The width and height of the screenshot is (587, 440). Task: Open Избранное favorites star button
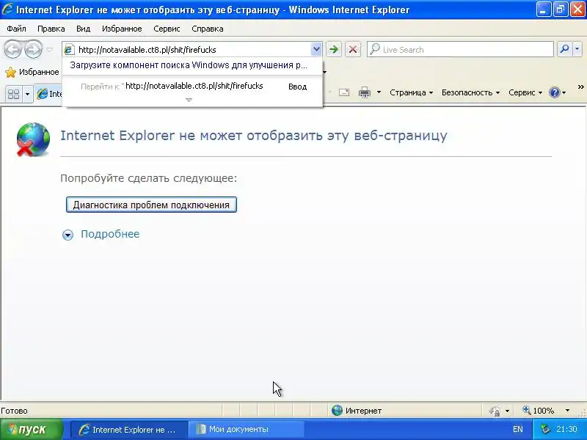coord(32,72)
